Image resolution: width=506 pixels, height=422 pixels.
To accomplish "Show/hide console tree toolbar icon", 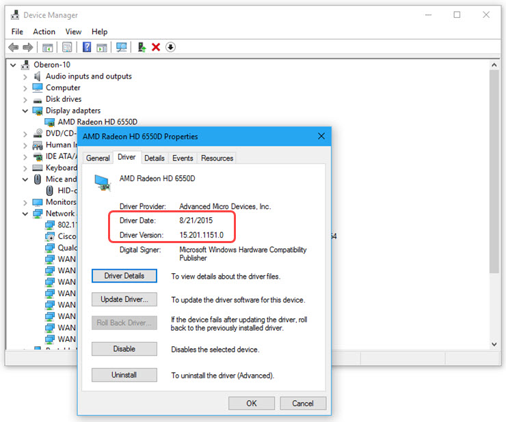I will coord(47,48).
